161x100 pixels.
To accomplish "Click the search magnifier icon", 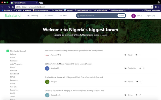I will click(78, 16).
